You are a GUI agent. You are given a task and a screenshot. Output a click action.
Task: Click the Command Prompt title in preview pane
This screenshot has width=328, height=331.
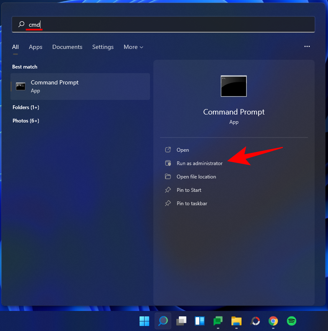[x=234, y=112]
